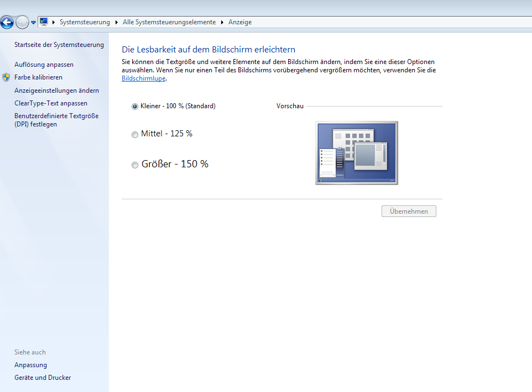Open Anpassung under Siehe auch

coord(30,365)
